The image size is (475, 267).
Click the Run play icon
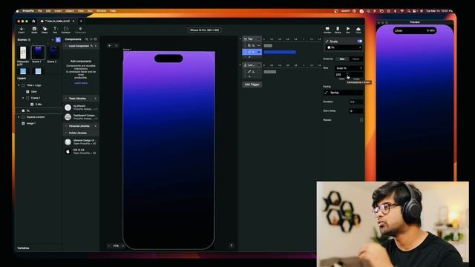[348, 30]
